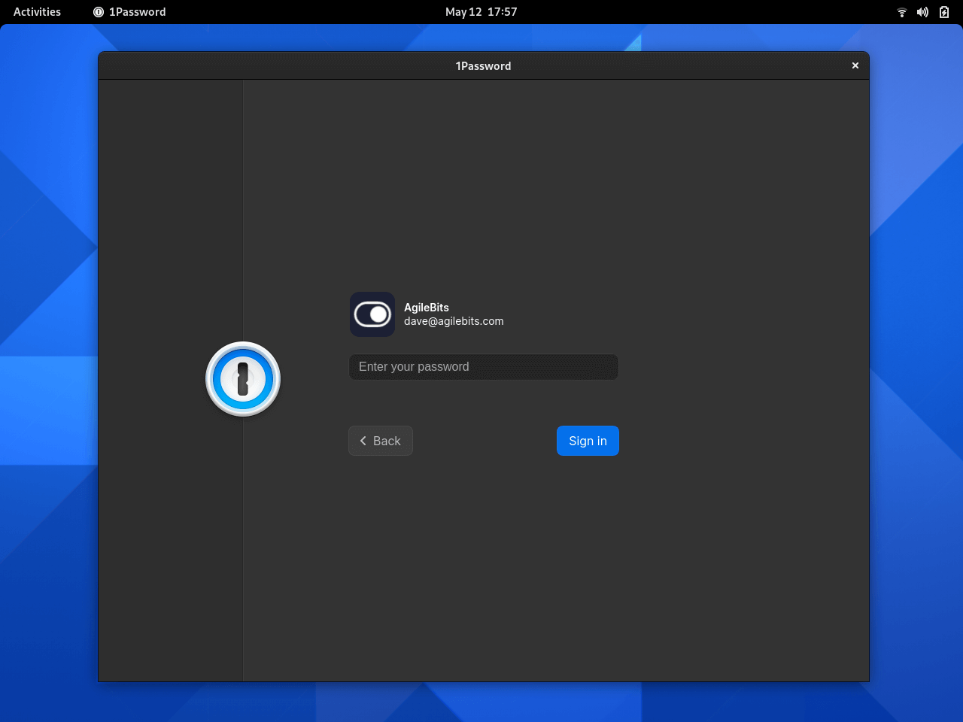Screen dimensions: 963x722
Task: Click the AgileBits account name label
Action: tap(427, 307)
